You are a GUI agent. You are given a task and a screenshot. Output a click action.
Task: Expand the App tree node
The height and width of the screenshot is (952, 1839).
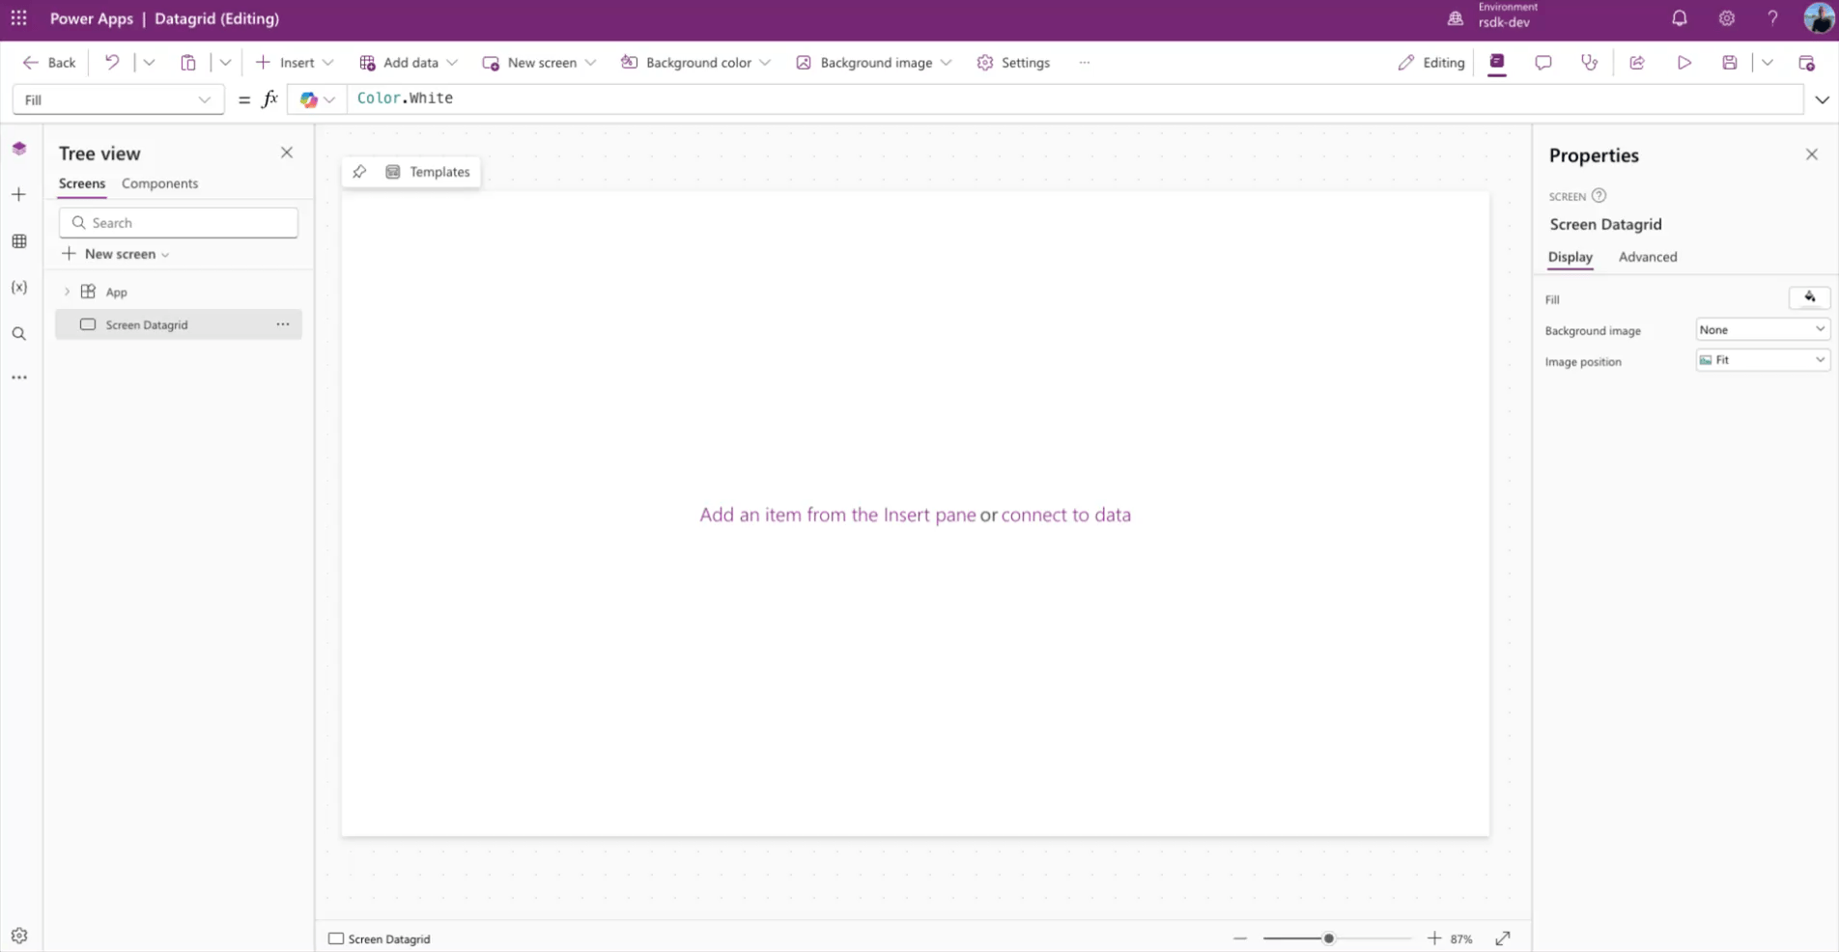pos(67,292)
